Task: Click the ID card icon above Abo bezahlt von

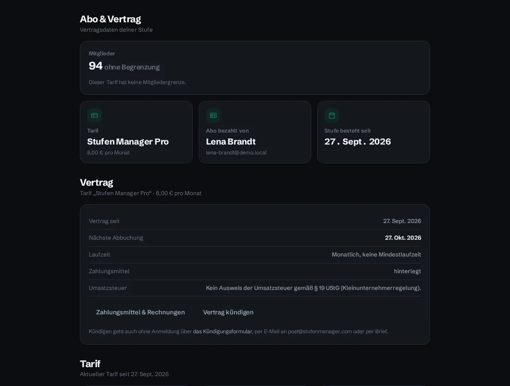Action: [x=213, y=115]
